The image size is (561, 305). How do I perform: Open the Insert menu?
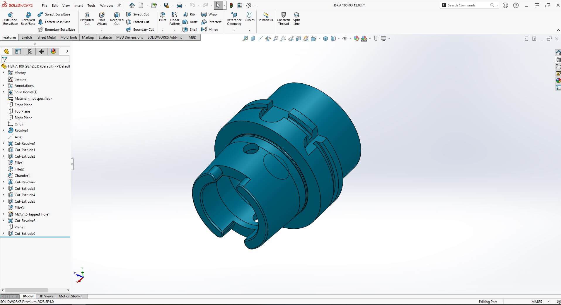tap(79, 6)
